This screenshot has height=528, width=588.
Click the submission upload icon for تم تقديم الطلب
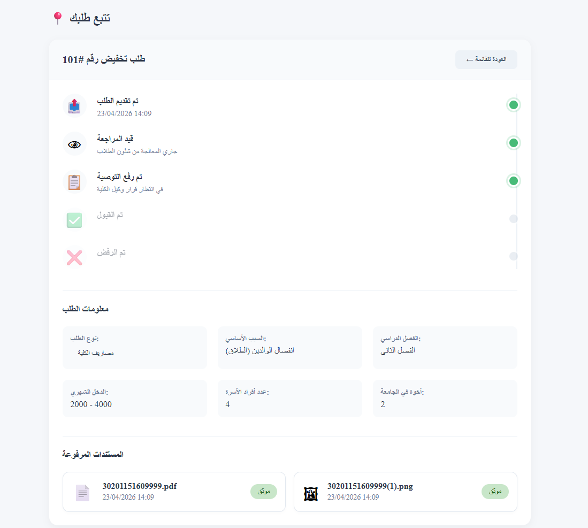(x=74, y=105)
